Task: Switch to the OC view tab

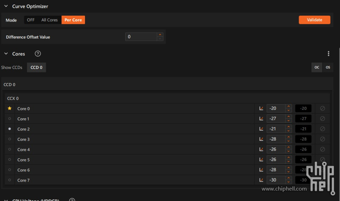Action: pos(317,67)
